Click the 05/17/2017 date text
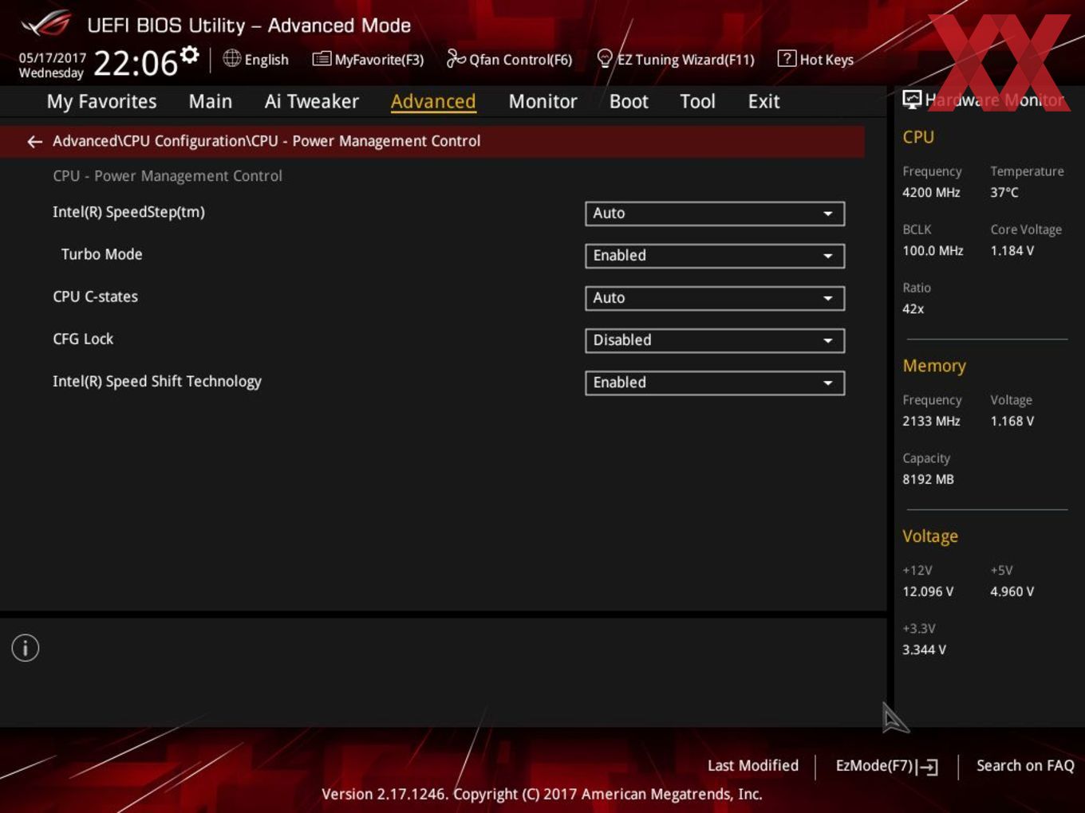1085x813 pixels. (52, 57)
